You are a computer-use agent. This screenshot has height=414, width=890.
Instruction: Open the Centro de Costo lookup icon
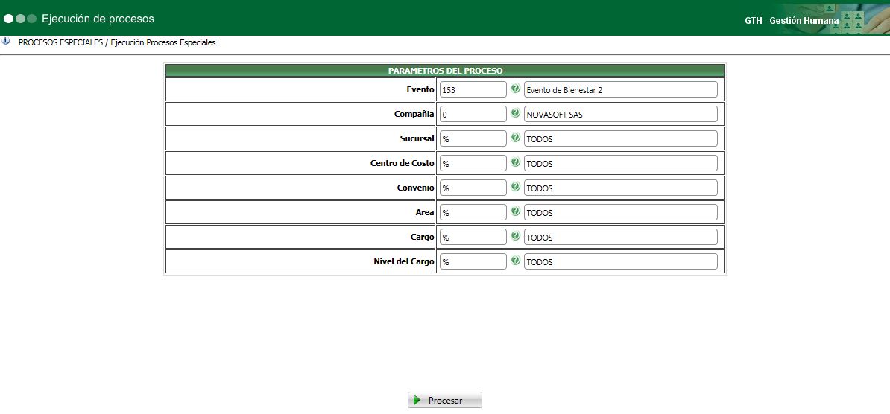click(515, 162)
